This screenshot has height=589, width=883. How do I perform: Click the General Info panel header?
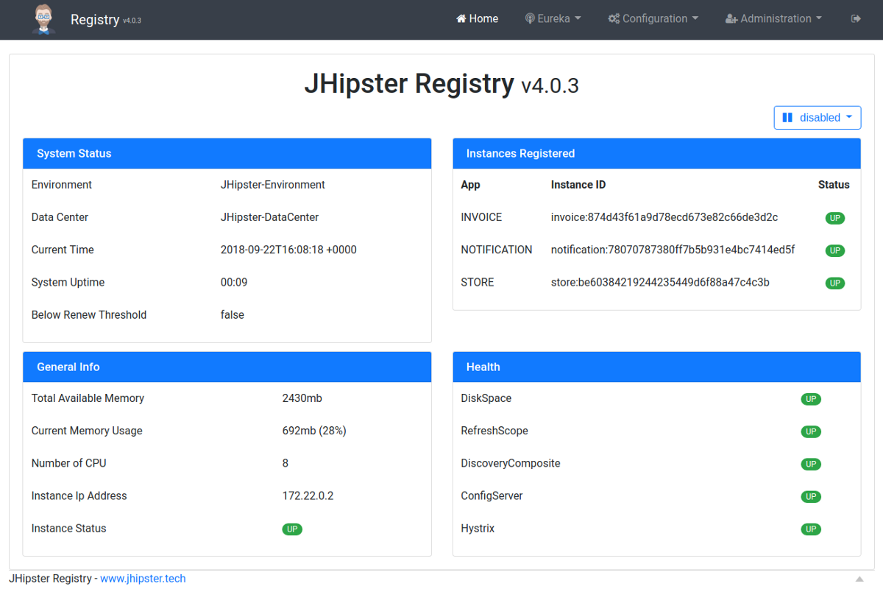(x=227, y=367)
